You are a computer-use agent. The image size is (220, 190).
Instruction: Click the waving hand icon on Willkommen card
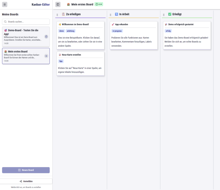click(x=60, y=24)
